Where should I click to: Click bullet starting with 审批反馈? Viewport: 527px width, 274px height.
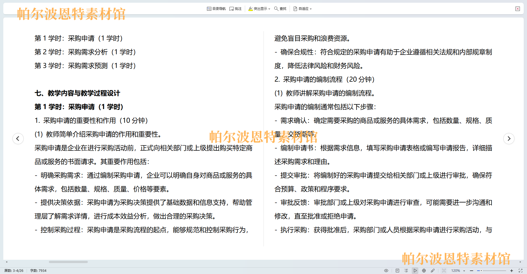click(383, 209)
